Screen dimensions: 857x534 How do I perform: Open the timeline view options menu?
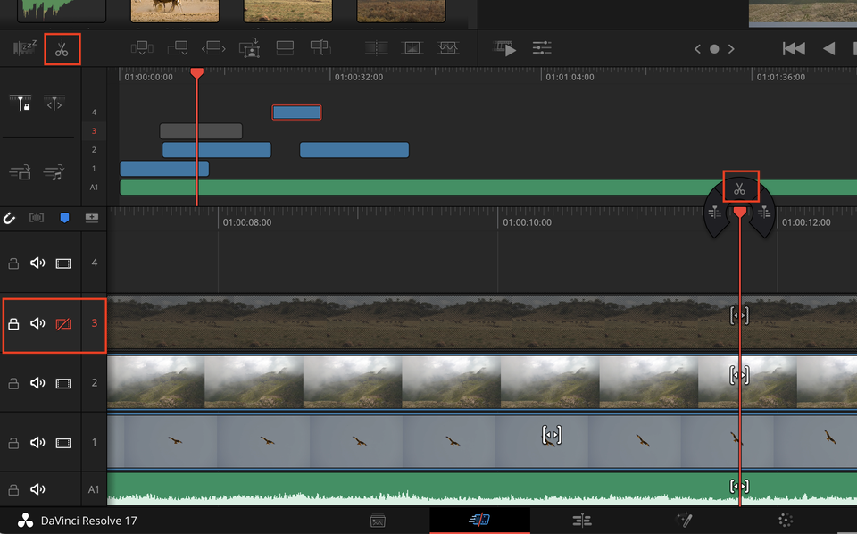pyautogui.click(x=542, y=49)
